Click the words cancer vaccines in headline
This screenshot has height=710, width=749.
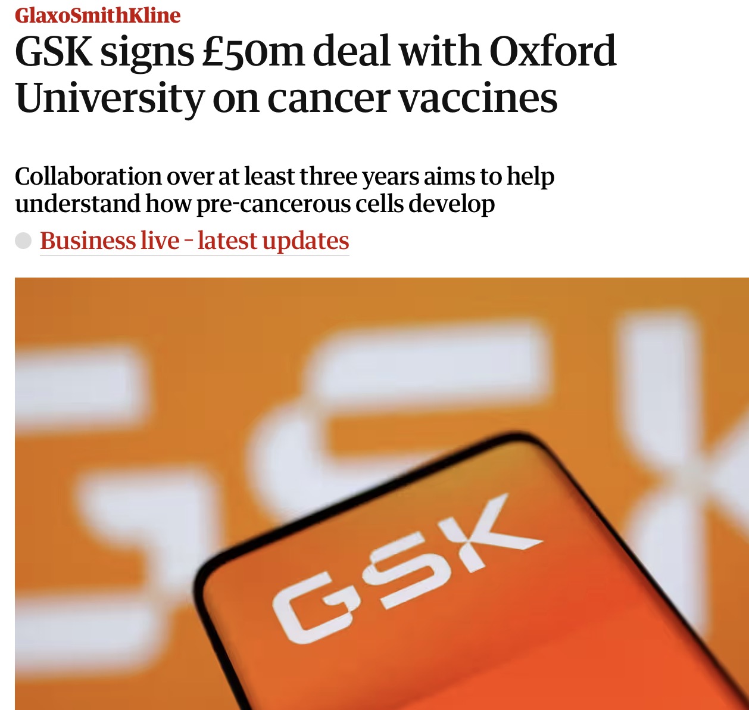412,98
